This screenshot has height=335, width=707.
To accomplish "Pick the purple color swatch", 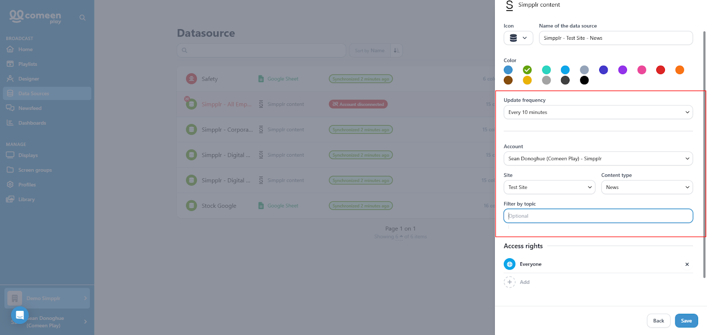I will tap(623, 70).
